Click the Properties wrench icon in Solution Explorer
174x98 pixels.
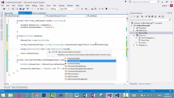pyautogui.click(x=160, y=16)
